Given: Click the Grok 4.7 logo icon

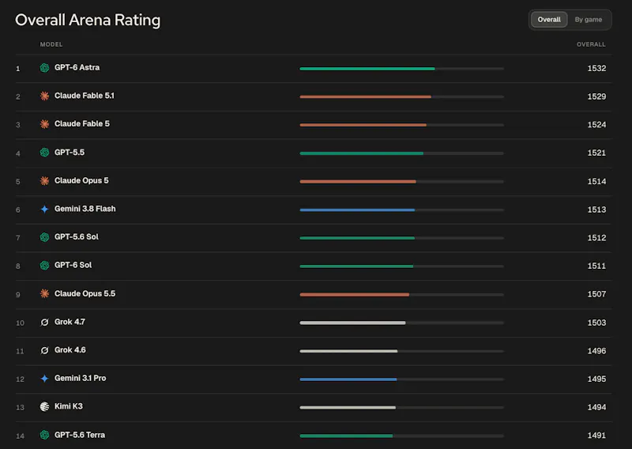Looking at the screenshot, I should (x=45, y=322).
